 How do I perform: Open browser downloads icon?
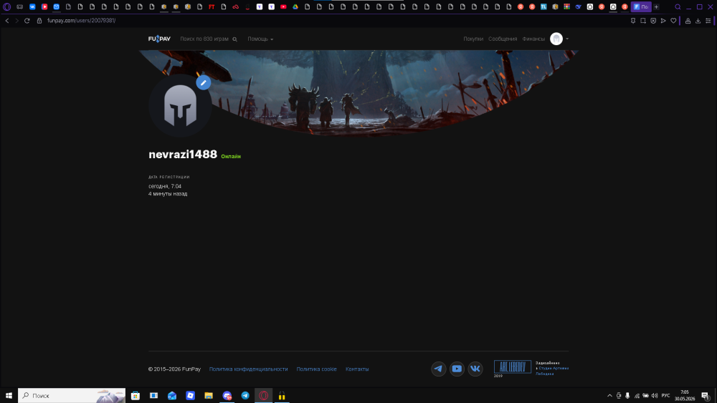pos(698,21)
